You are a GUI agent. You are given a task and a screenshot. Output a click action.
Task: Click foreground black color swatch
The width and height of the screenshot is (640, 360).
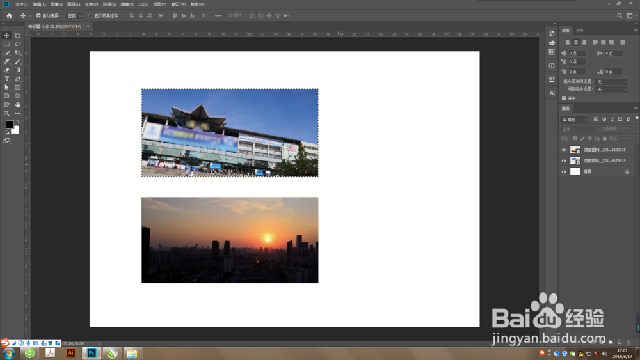10,124
